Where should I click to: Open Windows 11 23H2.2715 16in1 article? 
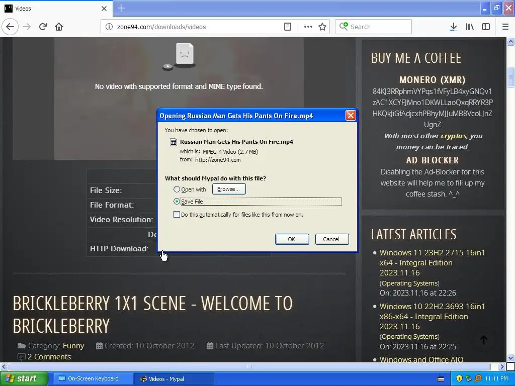click(x=432, y=262)
